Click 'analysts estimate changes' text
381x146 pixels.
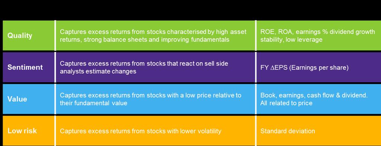pyautogui.click(x=98, y=72)
